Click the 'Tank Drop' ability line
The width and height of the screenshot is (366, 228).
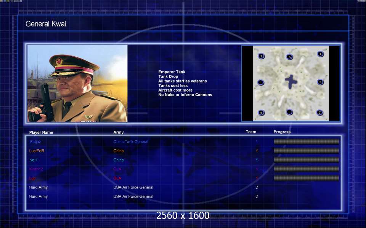click(x=168, y=76)
